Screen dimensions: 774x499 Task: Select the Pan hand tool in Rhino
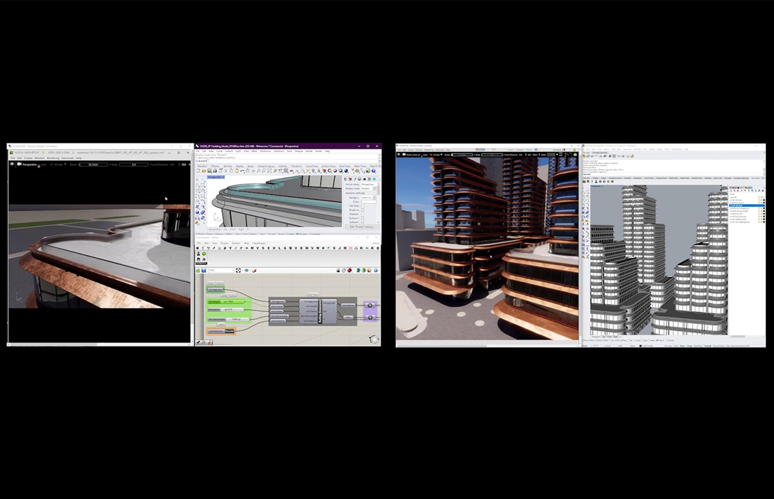pyautogui.click(x=248, y=171)
